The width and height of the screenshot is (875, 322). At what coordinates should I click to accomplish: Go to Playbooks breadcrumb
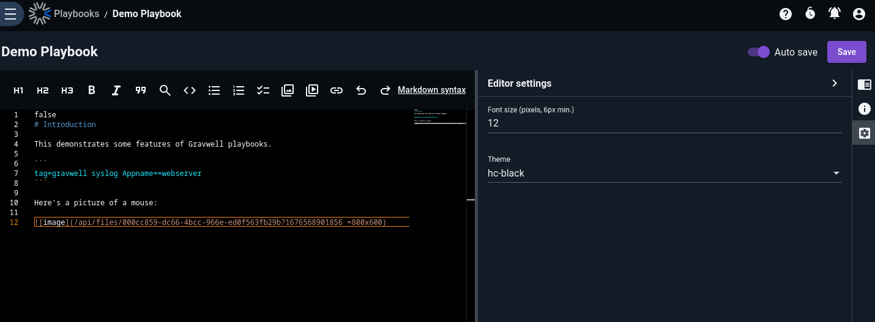point(76,13)
